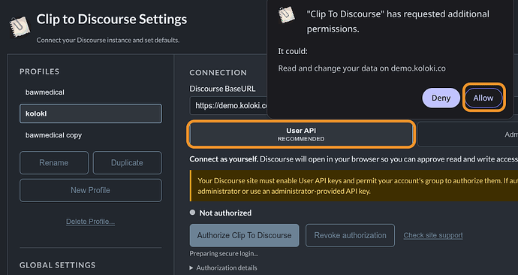Click the PROFILES section heading

pos(39,71)
